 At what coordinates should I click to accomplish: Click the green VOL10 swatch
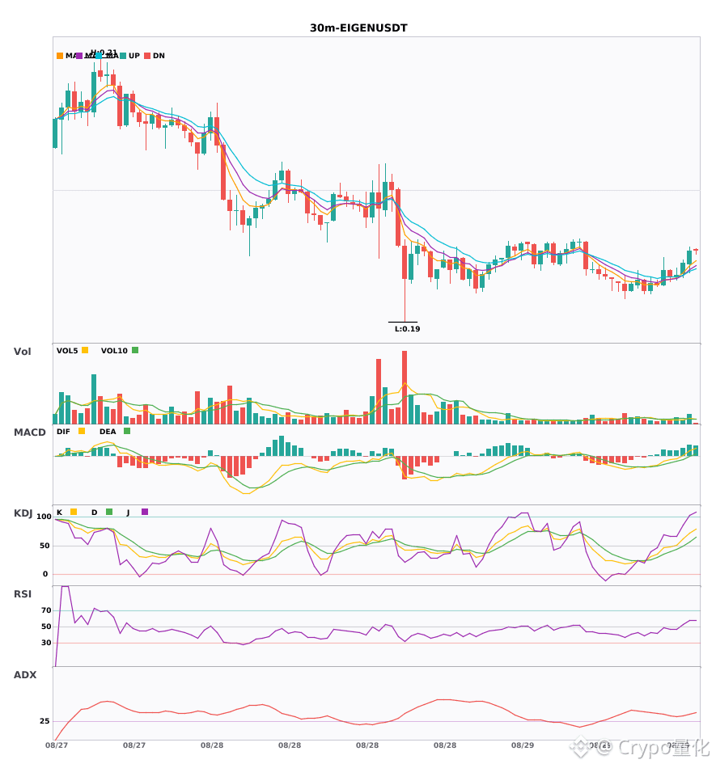tap(135, 350)
